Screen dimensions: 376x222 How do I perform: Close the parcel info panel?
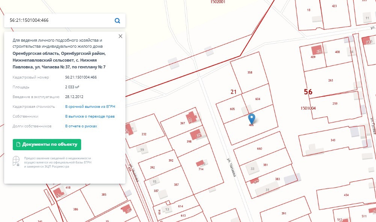pyautogui.click(x=120, y=36)
